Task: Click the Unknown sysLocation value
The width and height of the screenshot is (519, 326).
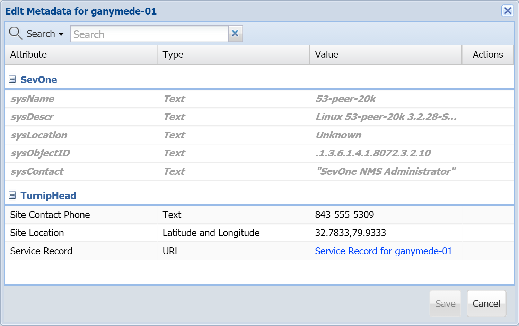Action: click(338, 135)
